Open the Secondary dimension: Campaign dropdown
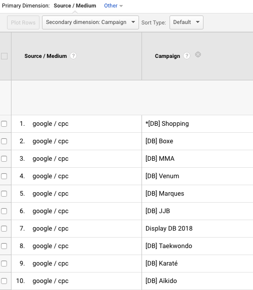Image resolution: width=253 pixels, height=290 pixels. click(x=90, y=22)
